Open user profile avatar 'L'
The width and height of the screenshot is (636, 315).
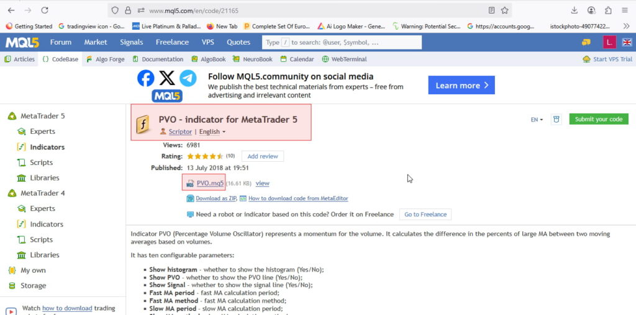click(610, 42)
